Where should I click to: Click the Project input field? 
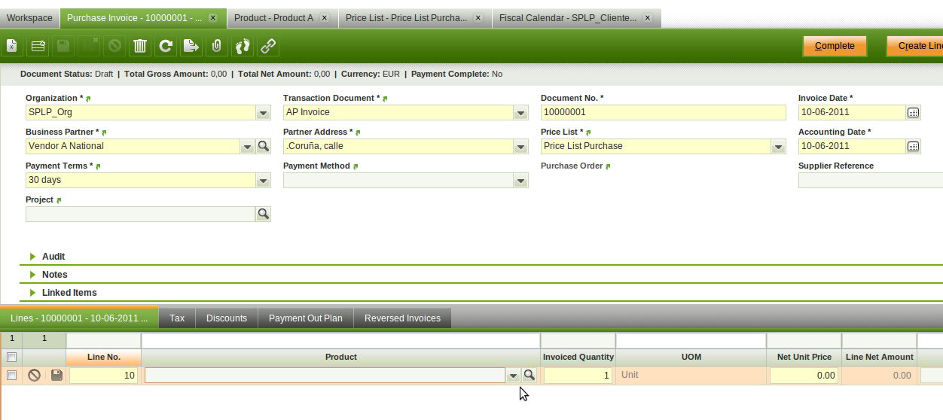click(141, 214)
